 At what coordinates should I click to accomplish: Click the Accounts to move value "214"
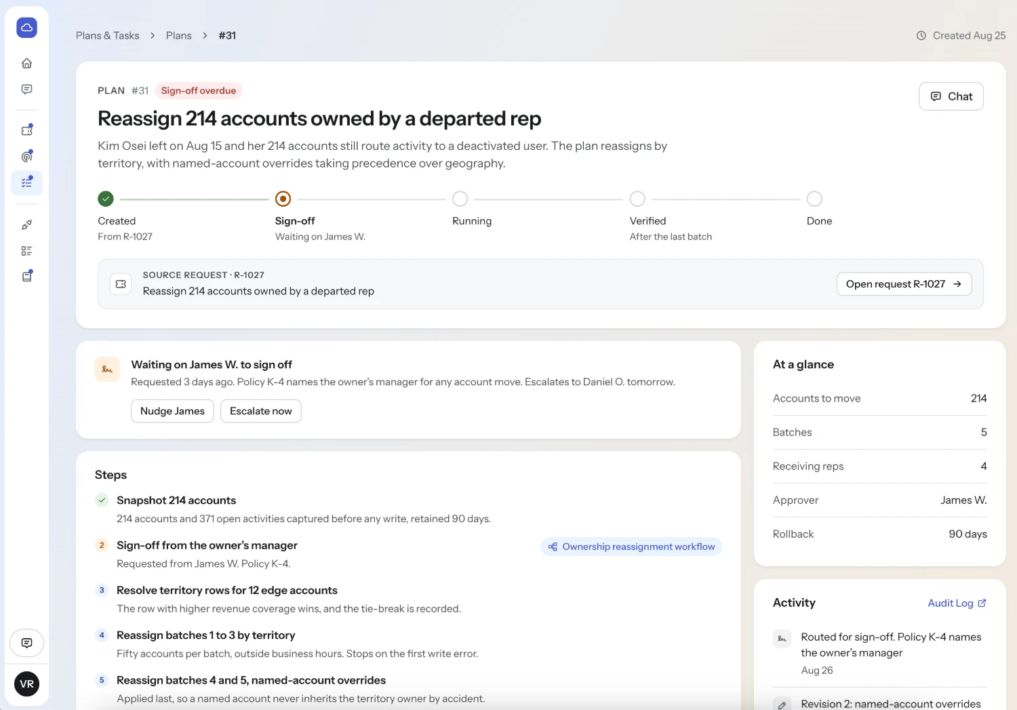click(x=978, y=399)
